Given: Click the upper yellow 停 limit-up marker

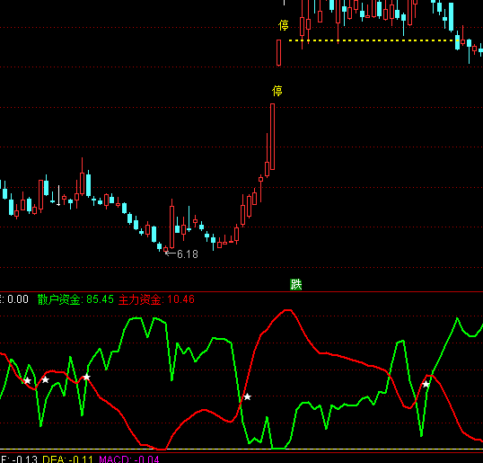Looking at the screenshot, I should point(284,25).
